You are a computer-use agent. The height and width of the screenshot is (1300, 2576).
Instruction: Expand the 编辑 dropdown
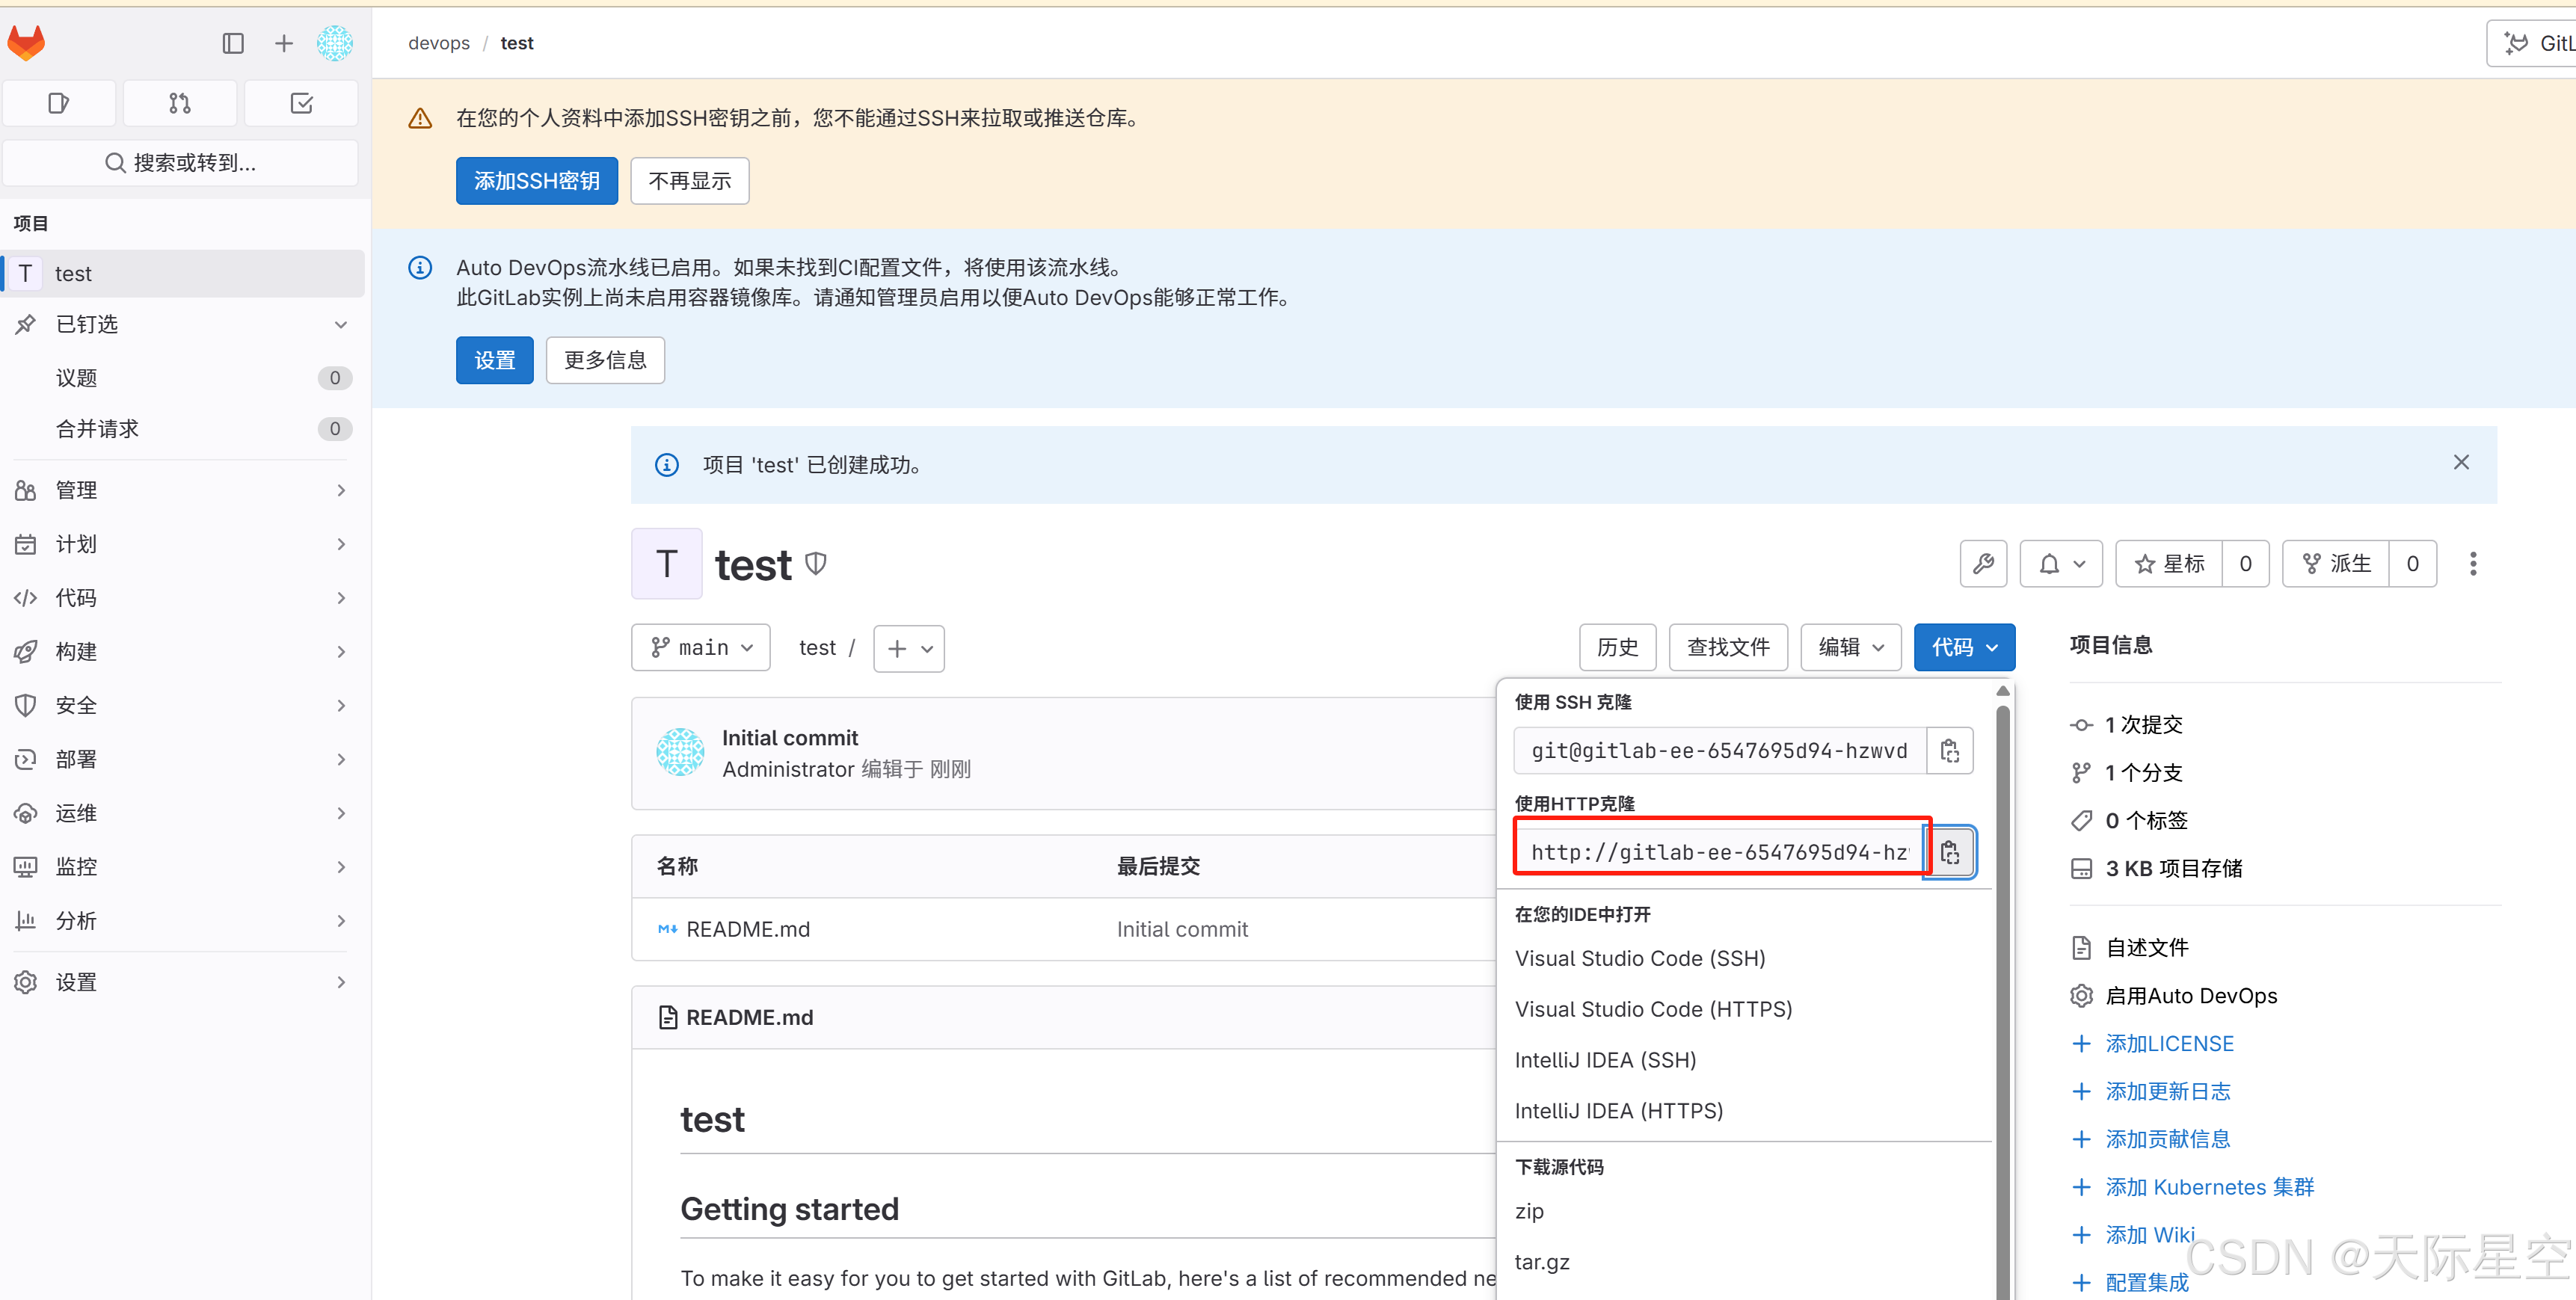(1849, 647)
